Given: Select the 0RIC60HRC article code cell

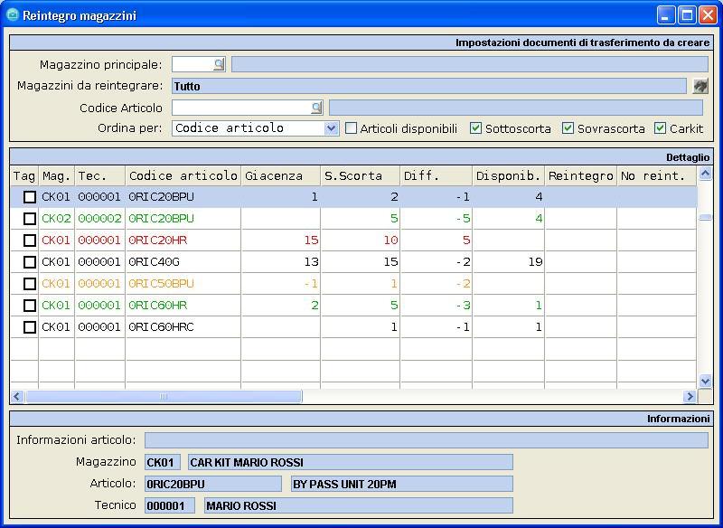Looking at the screenshot, I should point(183,327).
